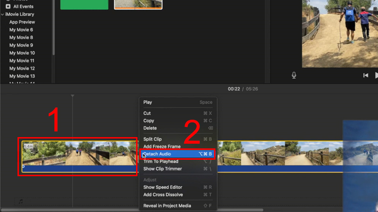Open App Preview in library
378x212 pixels.
[22, 22]
